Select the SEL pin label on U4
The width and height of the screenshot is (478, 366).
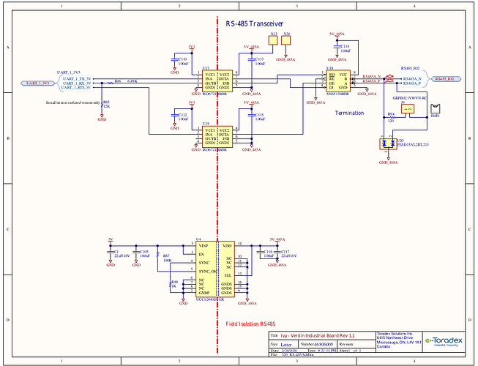(x=228, y=275)
